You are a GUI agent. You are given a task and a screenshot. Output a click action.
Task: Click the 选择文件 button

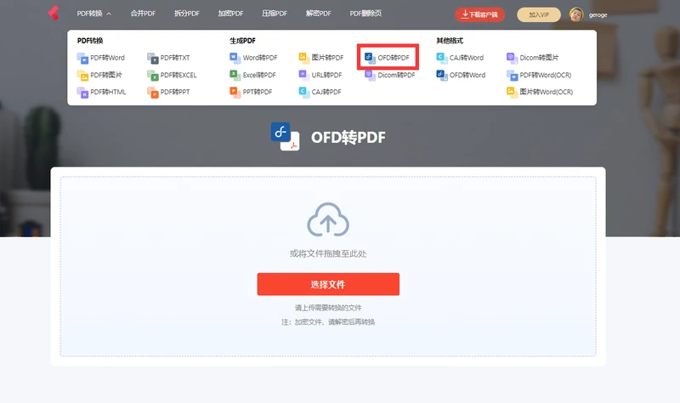click(328, 284)
